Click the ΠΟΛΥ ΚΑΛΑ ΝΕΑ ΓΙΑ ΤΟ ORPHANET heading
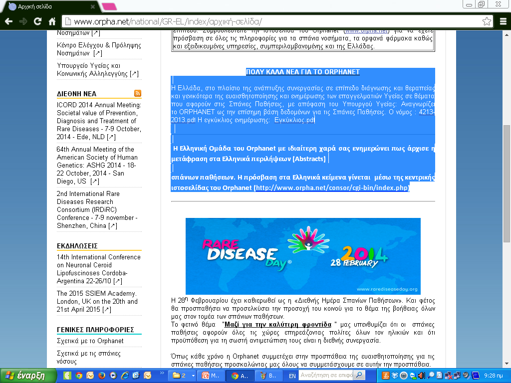The width and height of the screenshot is (511, 383). click(303, 72)
